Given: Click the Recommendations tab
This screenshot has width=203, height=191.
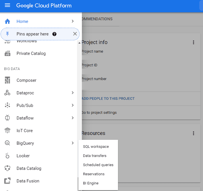Looking at the screenshot, I should tap(97, 19).
